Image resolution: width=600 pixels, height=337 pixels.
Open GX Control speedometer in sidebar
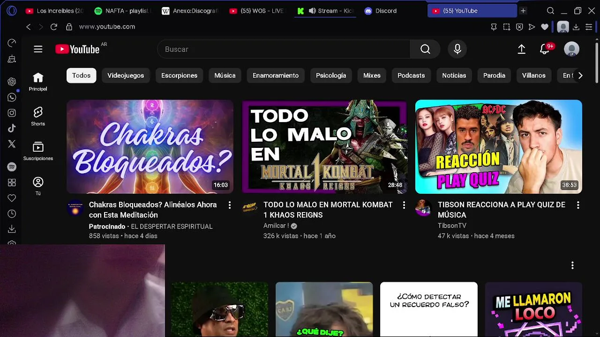click(12, 43)
